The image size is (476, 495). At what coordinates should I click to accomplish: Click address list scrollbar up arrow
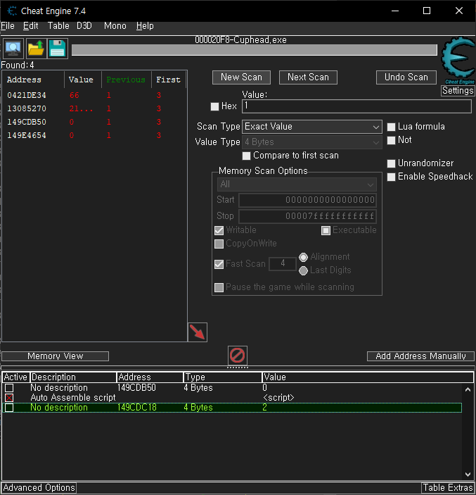468,389
